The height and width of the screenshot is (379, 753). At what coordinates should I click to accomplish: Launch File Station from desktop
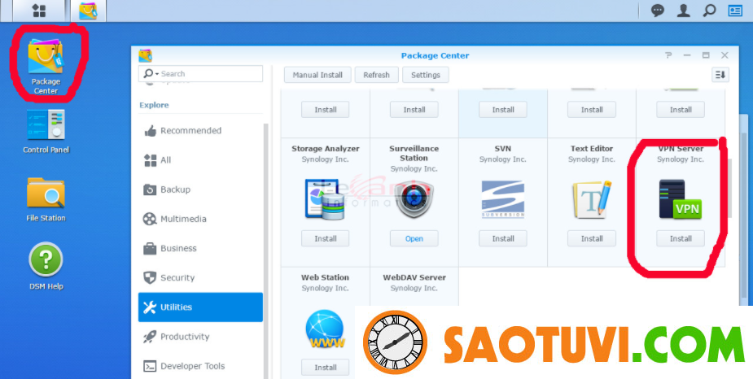[x=46, y=194]
